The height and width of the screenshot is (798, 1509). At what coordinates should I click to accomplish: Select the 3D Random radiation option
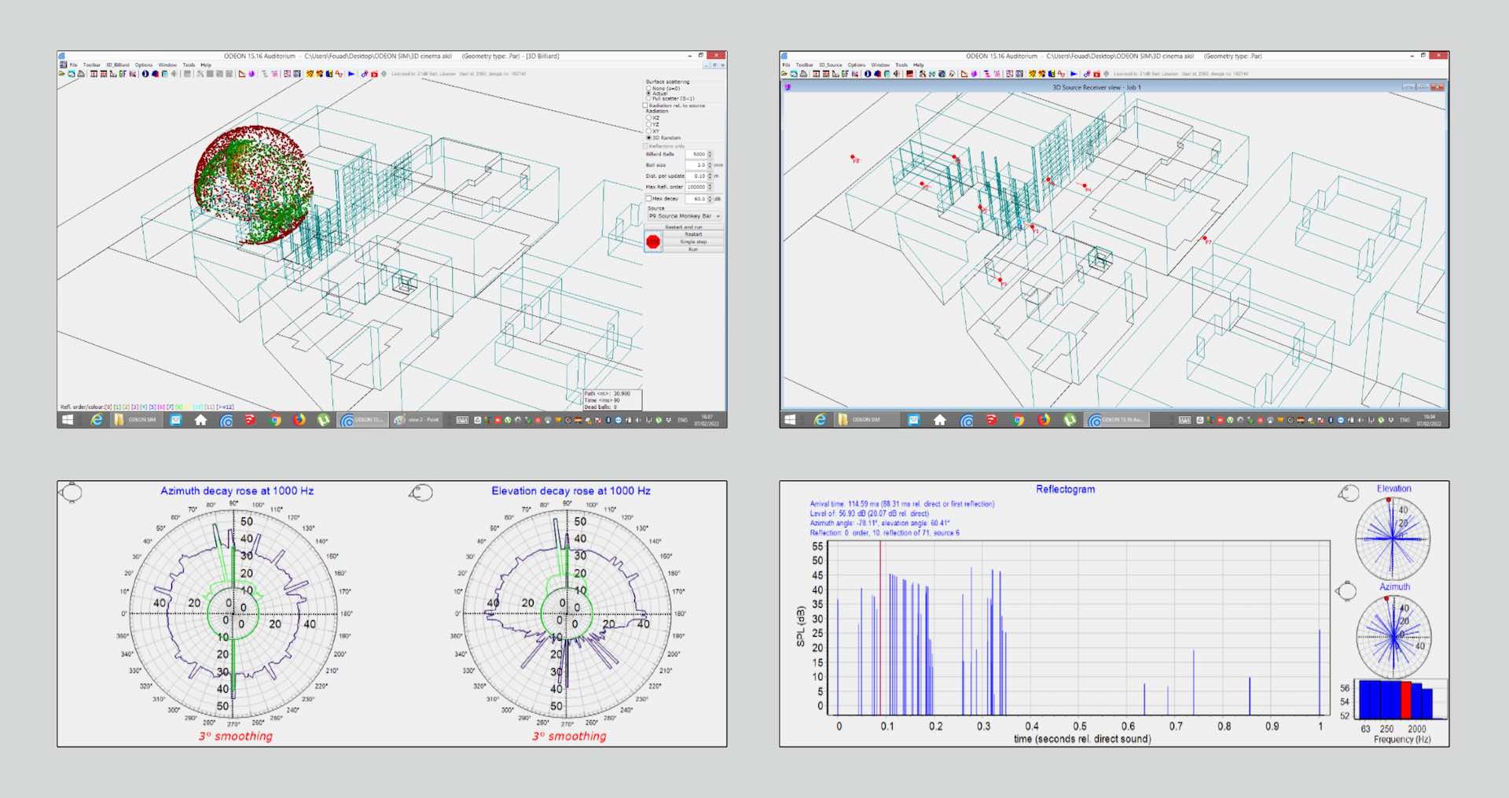(648, 138)
